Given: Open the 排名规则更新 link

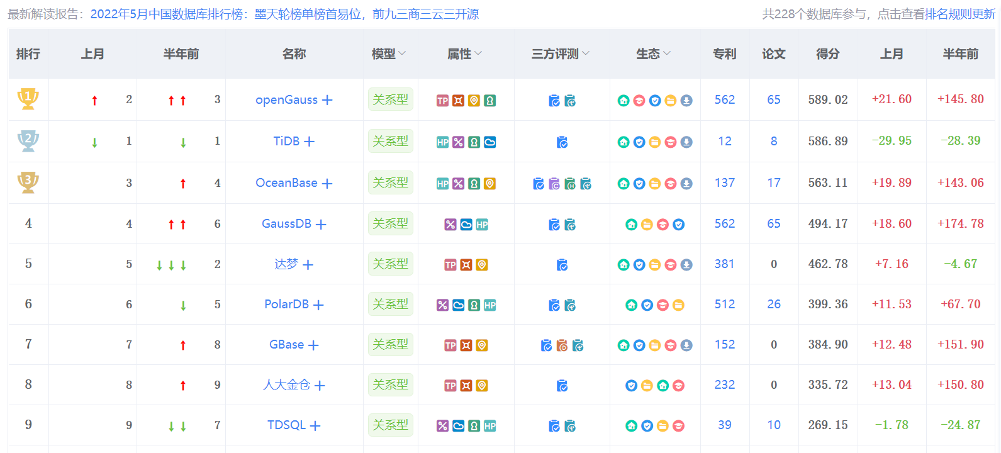Looking at the screenshot, I should (960, 14).
